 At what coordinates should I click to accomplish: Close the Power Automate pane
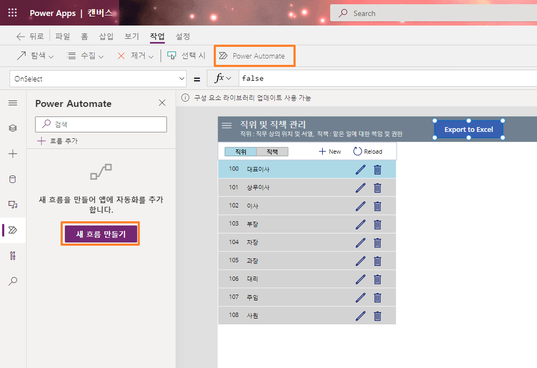click(162, 103)
